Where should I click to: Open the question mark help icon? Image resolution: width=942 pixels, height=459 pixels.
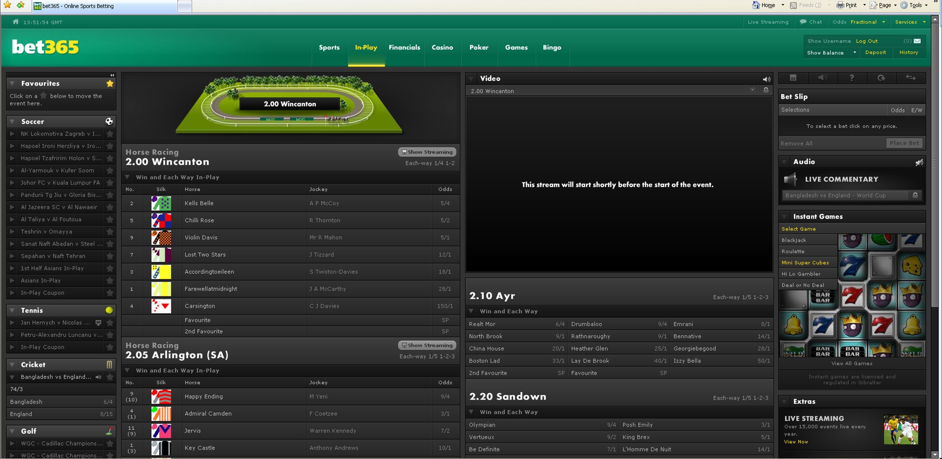(852, 78)
